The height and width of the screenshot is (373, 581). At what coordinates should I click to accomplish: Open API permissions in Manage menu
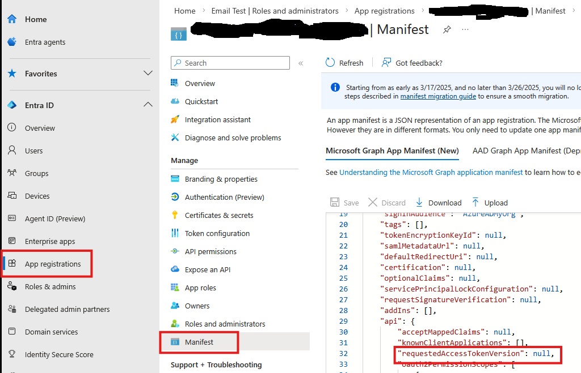point(210,251)
